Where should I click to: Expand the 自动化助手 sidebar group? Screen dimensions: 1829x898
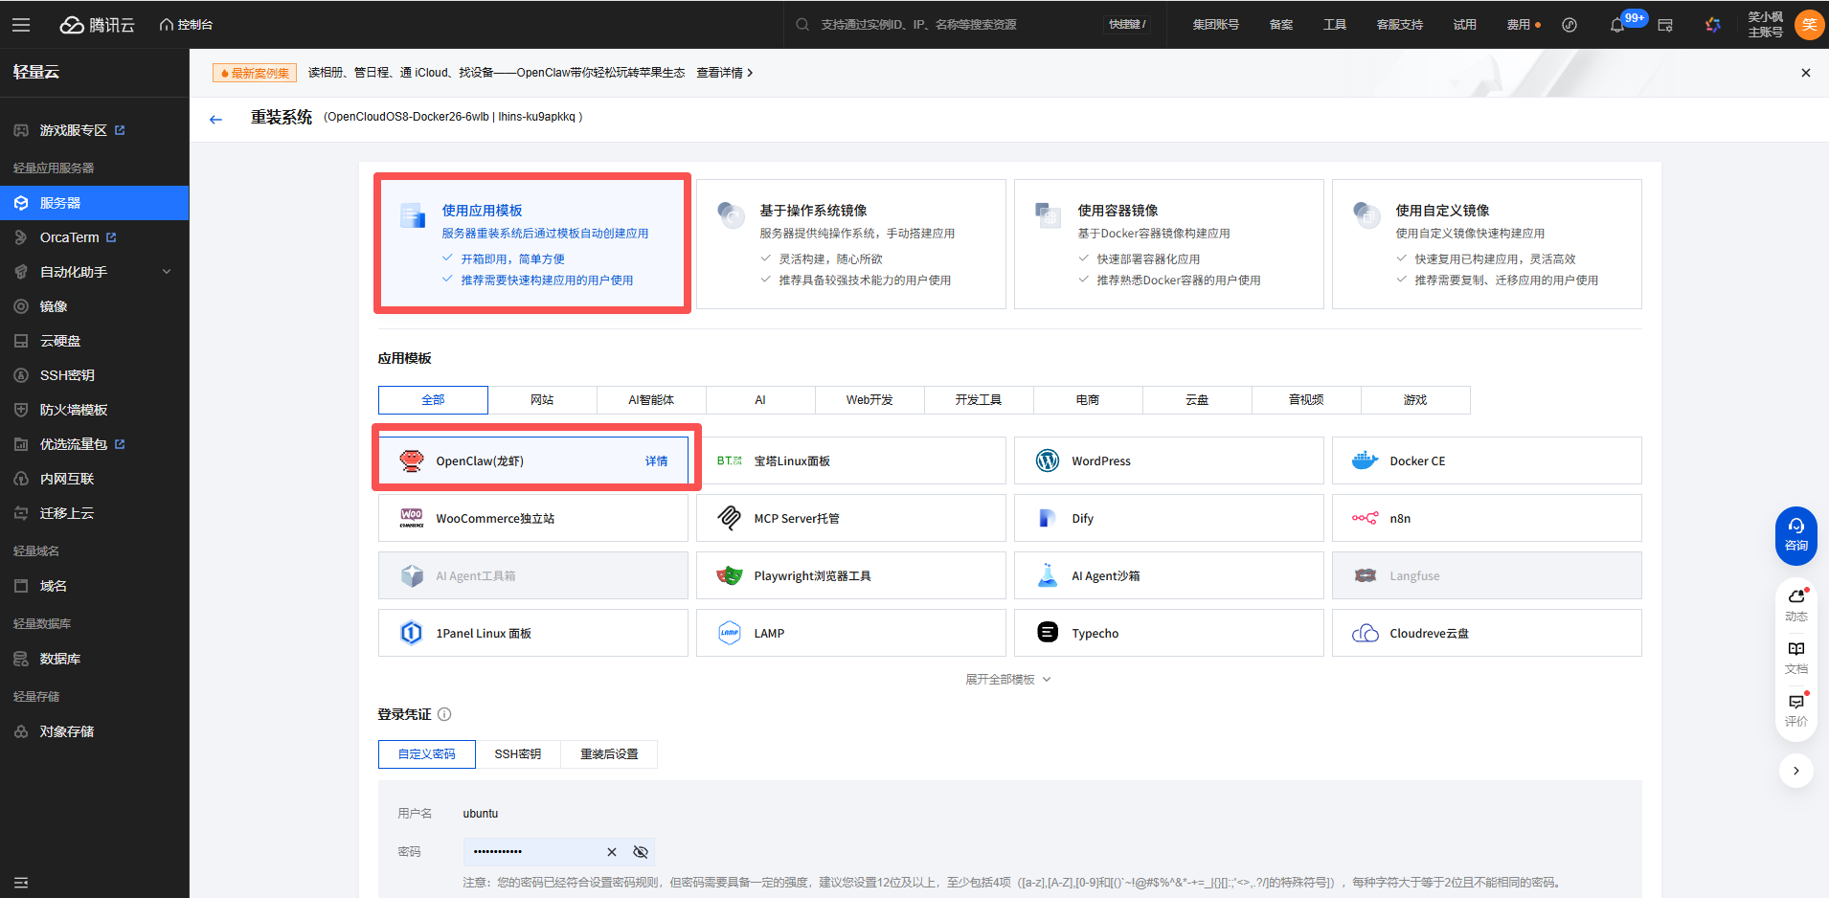point(94,272)
